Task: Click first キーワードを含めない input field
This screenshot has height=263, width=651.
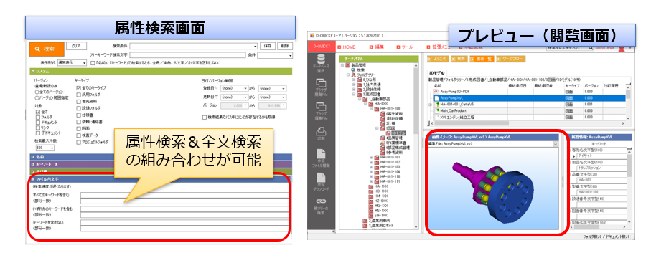Action: click(x=184, y=223)
